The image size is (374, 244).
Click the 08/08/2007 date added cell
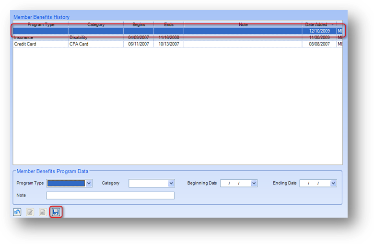coord(319,44)
